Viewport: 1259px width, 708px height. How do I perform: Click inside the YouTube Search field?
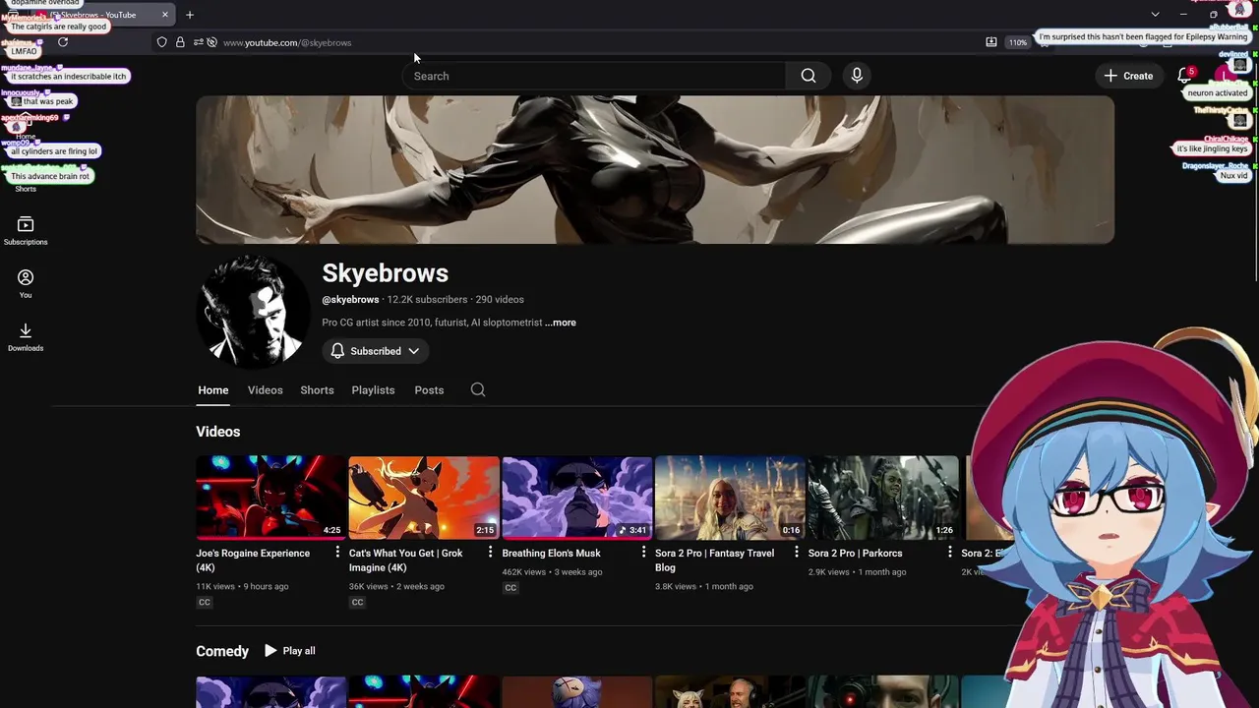point(595,76)
